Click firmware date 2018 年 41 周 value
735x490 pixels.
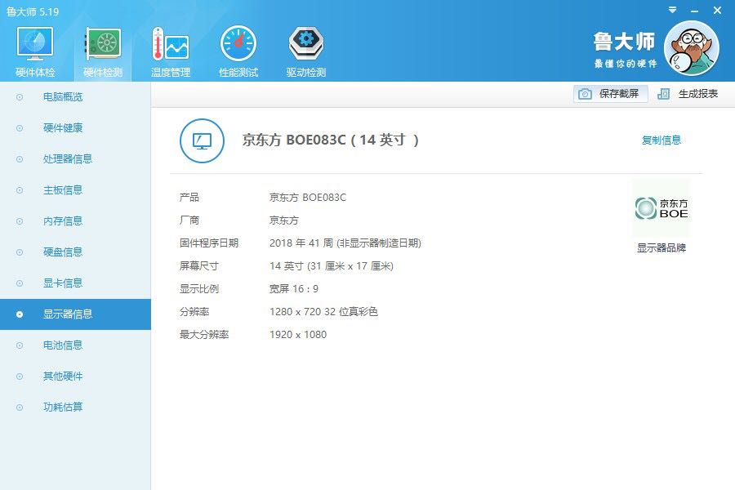(345, 243)
